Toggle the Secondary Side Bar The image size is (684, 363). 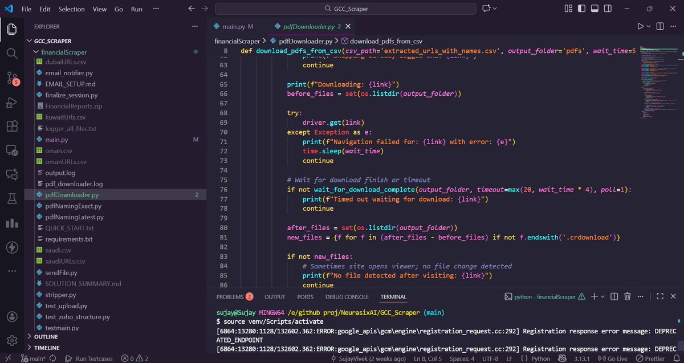click(607, 9)
